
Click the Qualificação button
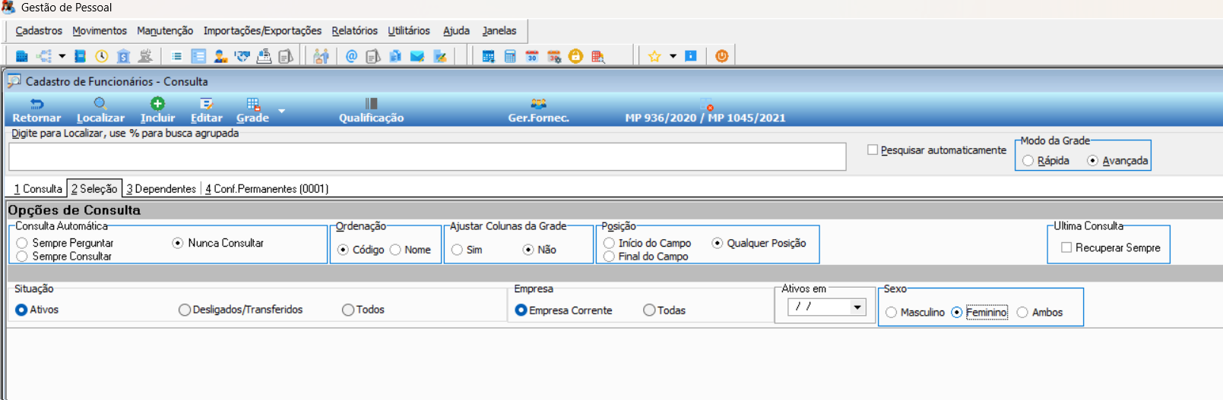pos(371,111)
